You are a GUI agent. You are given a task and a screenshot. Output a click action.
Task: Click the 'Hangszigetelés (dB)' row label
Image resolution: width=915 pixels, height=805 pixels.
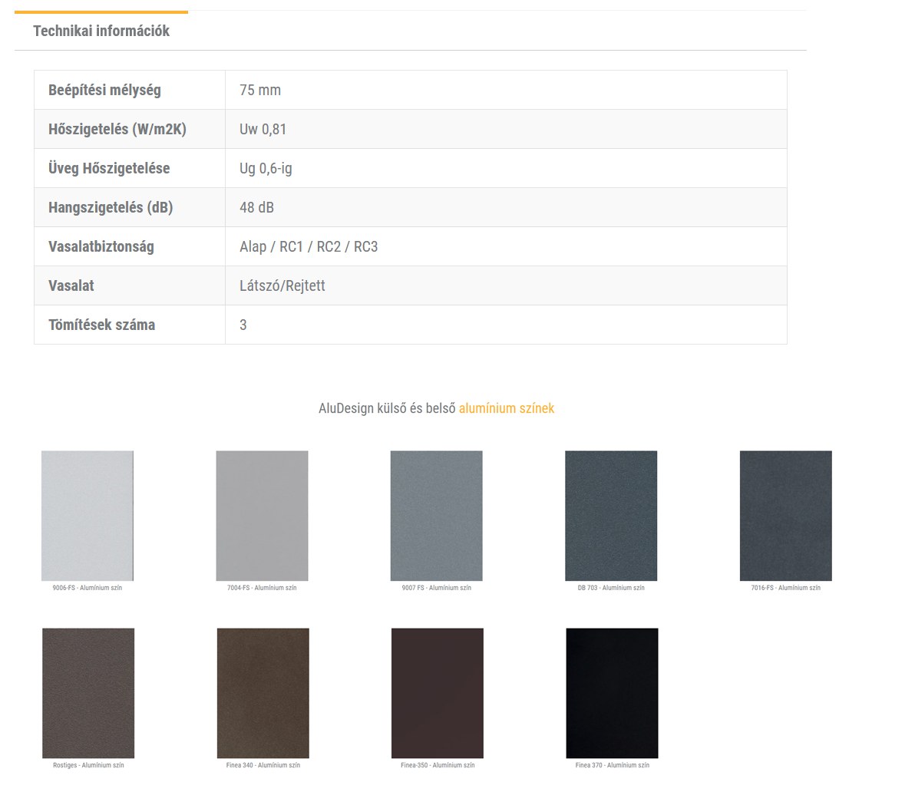(x=111, y=208)
